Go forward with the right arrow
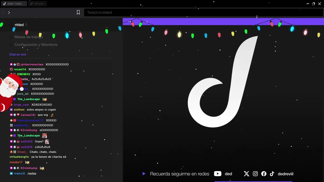The image size is (324, 182). [9, 12]
